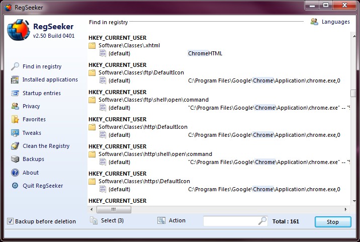Click binary value icon under ftp\DefaultIcon
Image resolution: width=360 pixels, height=242 pixels.
coord(103,80)
